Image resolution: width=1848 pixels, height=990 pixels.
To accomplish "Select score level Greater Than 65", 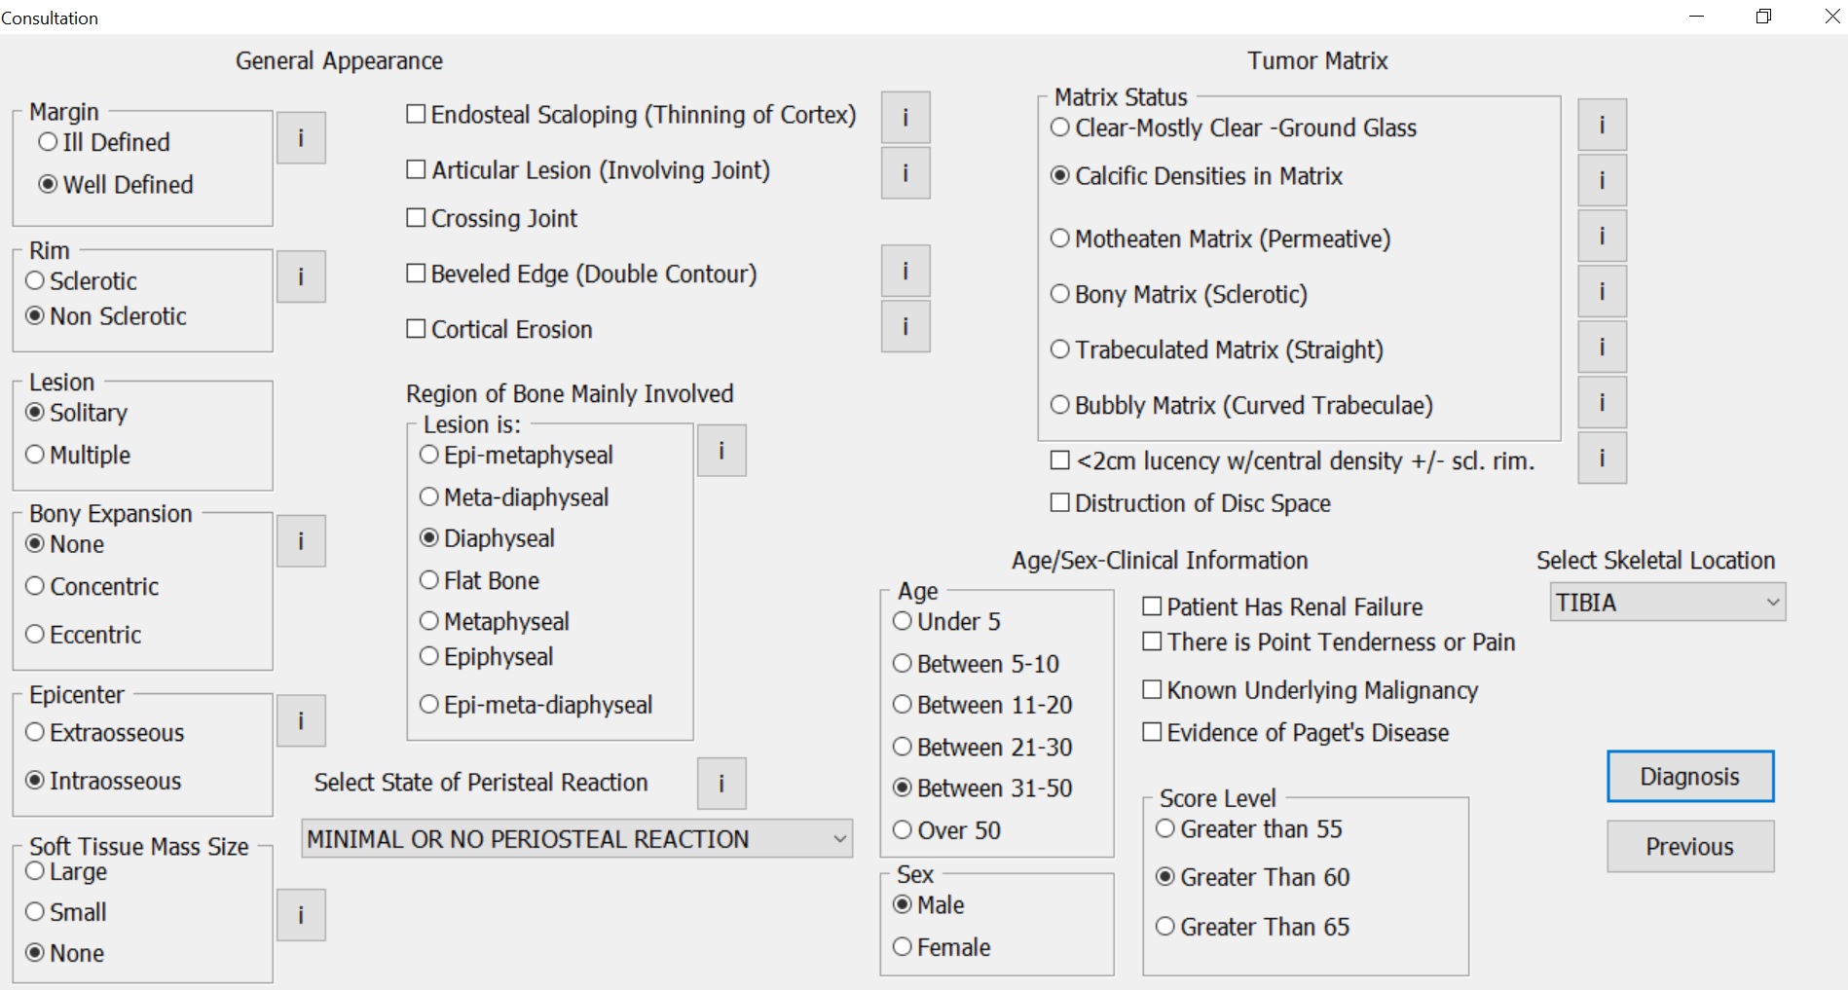I will click(x=1253, y=927).
